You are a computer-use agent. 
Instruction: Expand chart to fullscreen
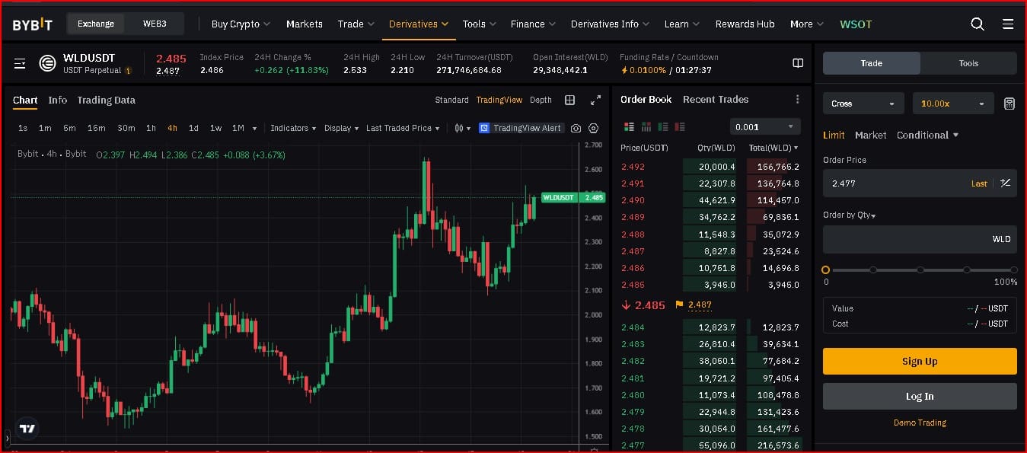[595, 100]
